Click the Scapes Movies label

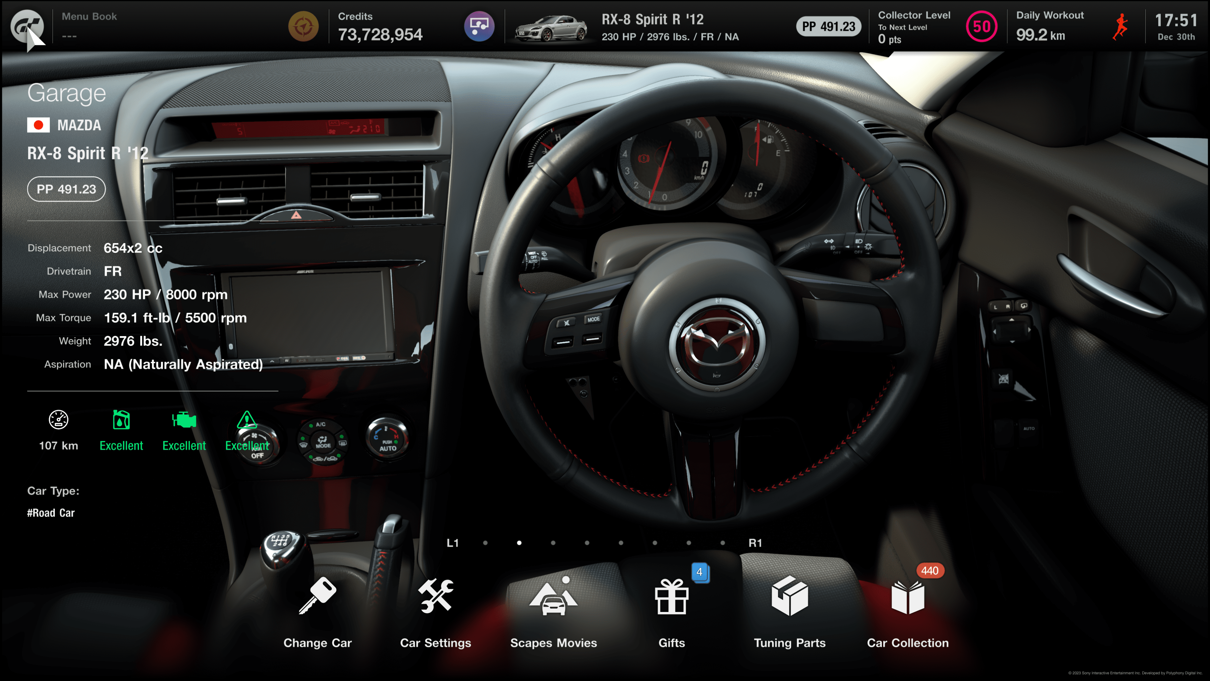[x=553, y=643]
